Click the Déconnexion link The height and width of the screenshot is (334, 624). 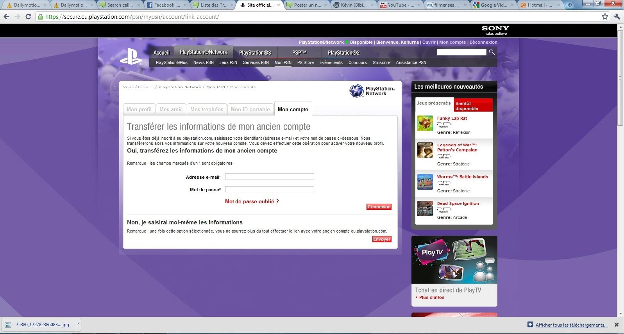point(483,42)
